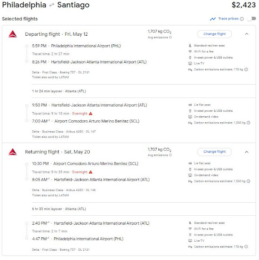Collapse the departing flight details

(247, 34)
